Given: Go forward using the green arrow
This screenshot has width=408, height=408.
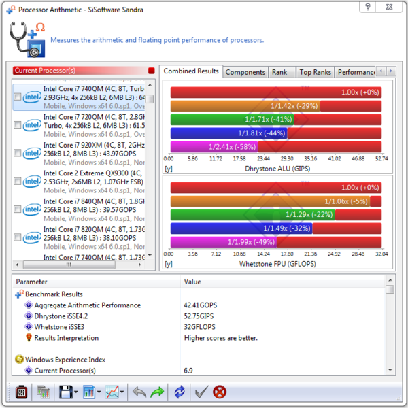Looking at the screenshot, I should 157,392.
